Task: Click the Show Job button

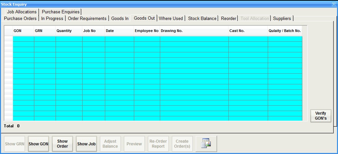Action: coord(86,144)
